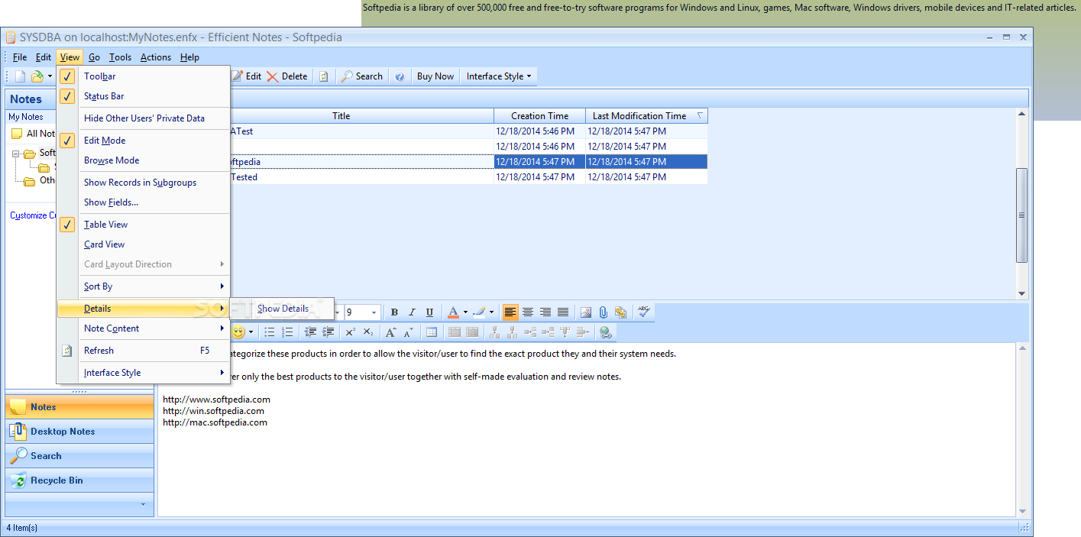Open Search with the magnifier toolbar button
Viewport: 1081px width, 537px height.
pos(361,76)
